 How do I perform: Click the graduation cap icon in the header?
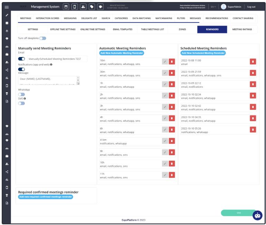[x=101, y=7]
